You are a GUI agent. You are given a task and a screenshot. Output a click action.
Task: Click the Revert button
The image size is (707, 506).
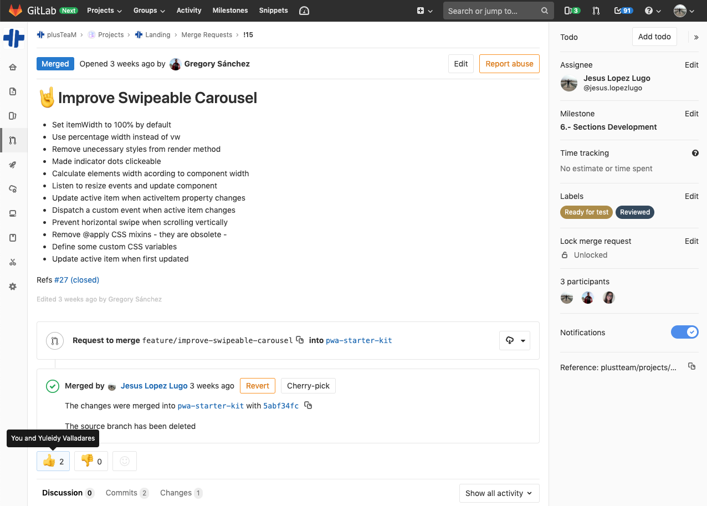(257, 385)
